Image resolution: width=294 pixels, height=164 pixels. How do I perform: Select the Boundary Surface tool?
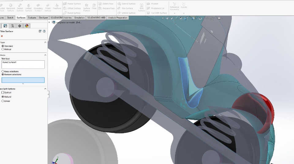[38, 7]
